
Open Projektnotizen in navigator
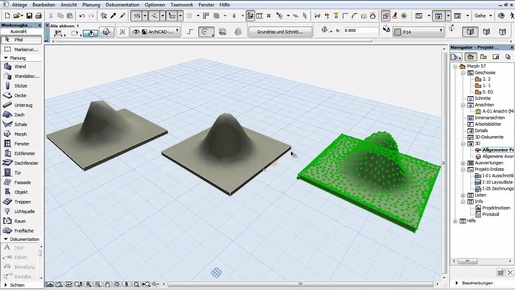pyautogui.click(x=493, y=208)
